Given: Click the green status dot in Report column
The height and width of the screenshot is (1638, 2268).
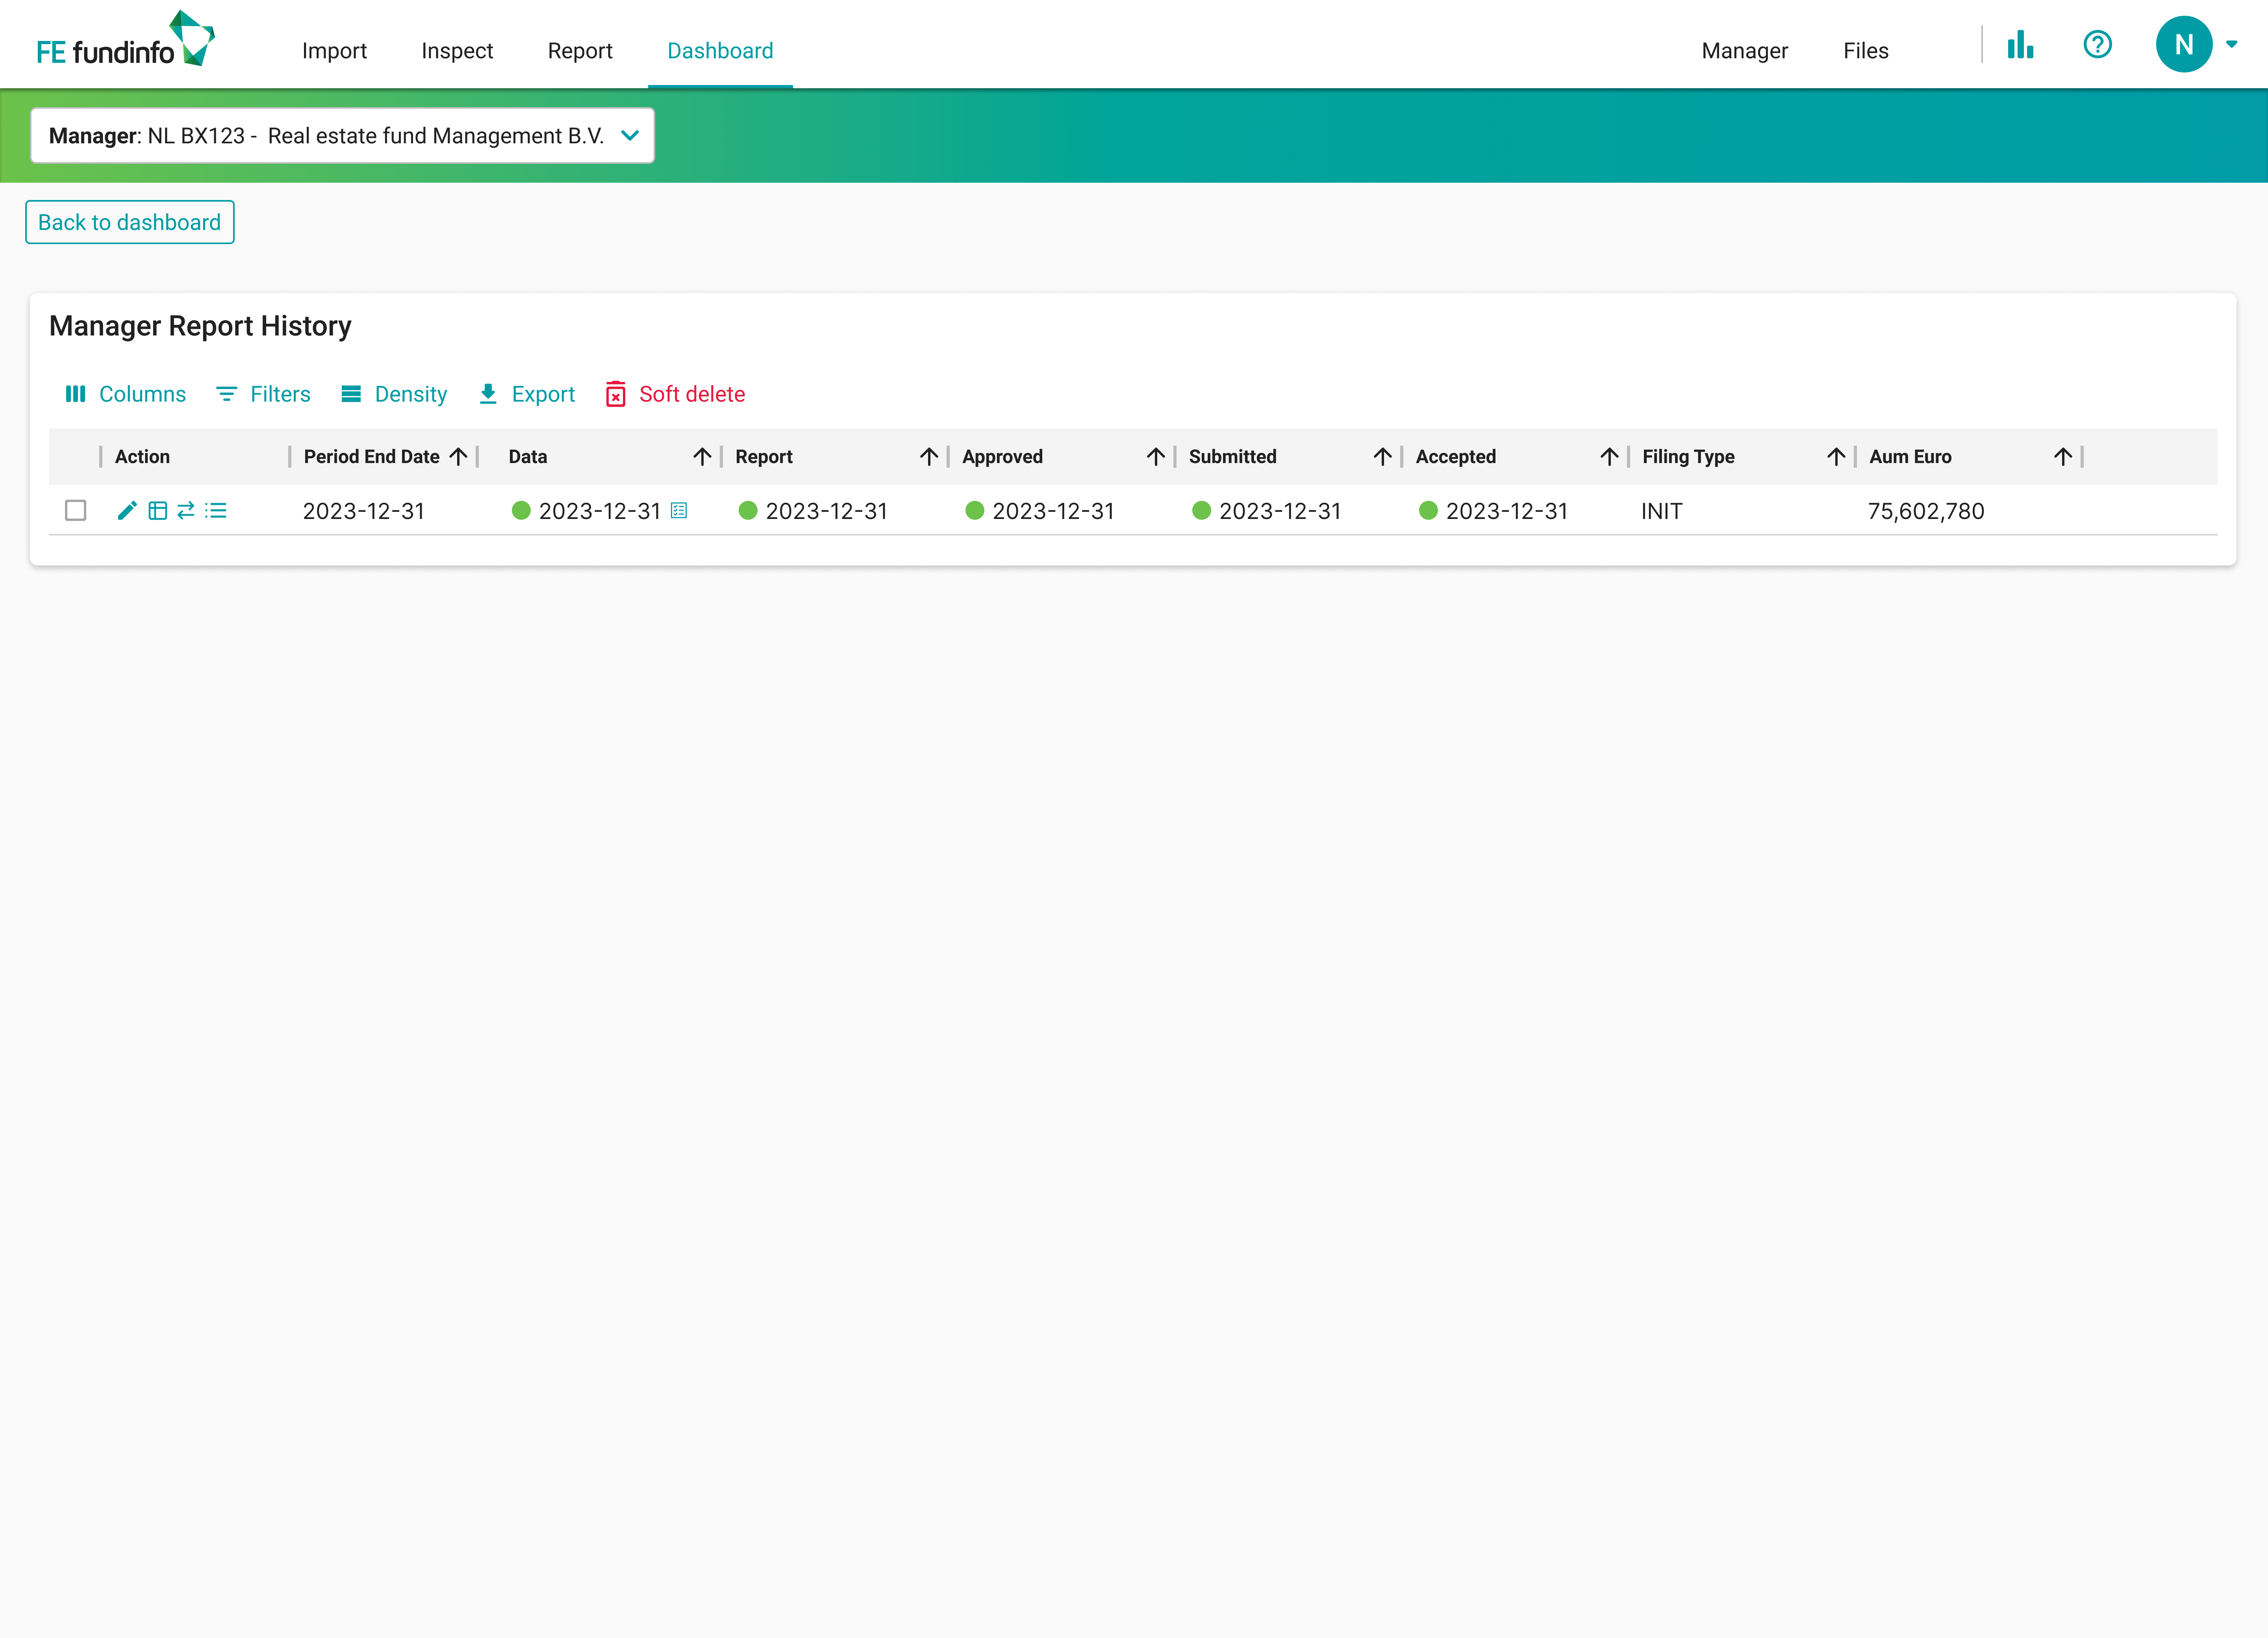Looking at the screenshot, I should pyautogui.click(x=748, y=511).
